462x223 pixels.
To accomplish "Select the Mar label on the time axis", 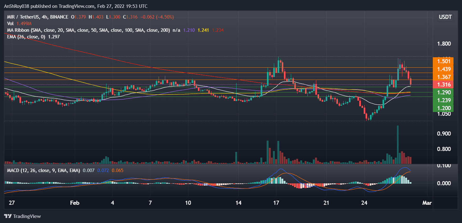I will coord(427,203).
